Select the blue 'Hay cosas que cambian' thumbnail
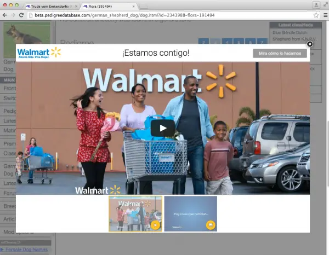This screenshot has height=255, width=329. coord(190,214)
